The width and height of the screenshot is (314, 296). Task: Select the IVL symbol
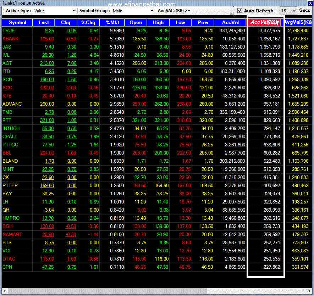coord(6,55)
